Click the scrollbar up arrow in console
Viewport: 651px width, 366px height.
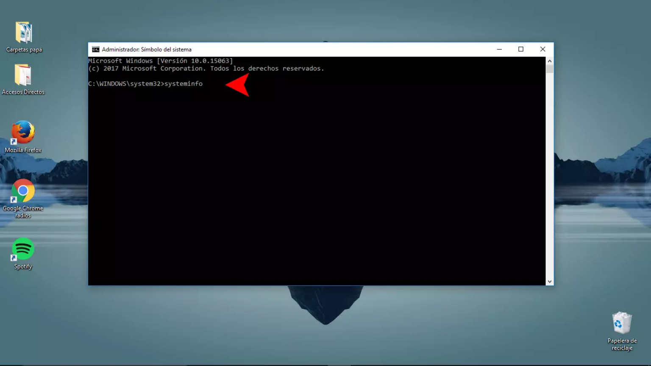tap(550, 61)
